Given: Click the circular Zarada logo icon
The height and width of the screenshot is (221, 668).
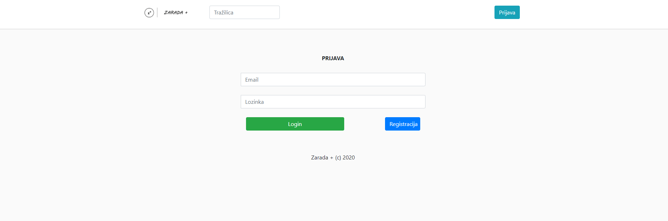Looking at the screenshot, I should tap(149, 13).
